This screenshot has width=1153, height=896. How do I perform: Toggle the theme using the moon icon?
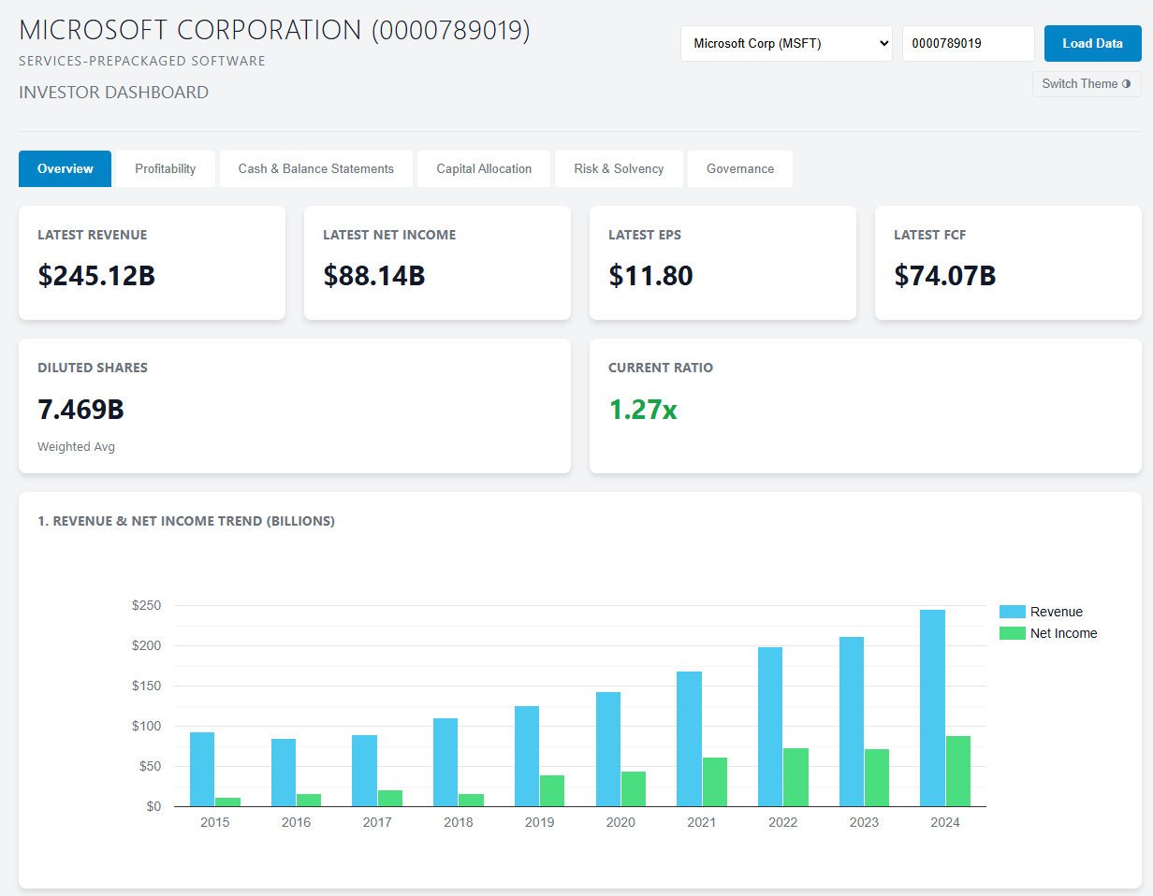pyautogui.click(x=1127, y=83)
